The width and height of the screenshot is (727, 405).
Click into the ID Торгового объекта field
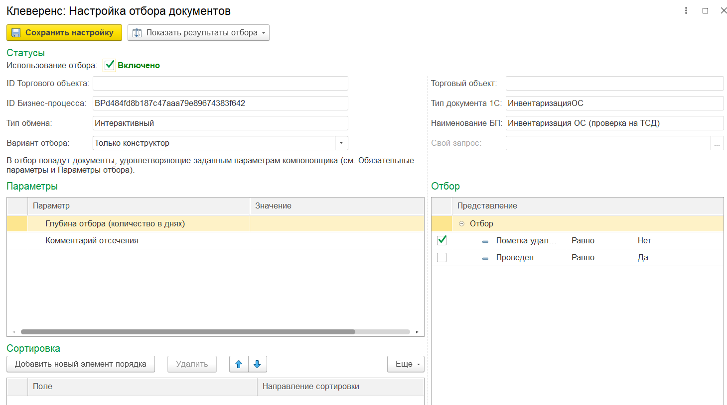point(220,84)
